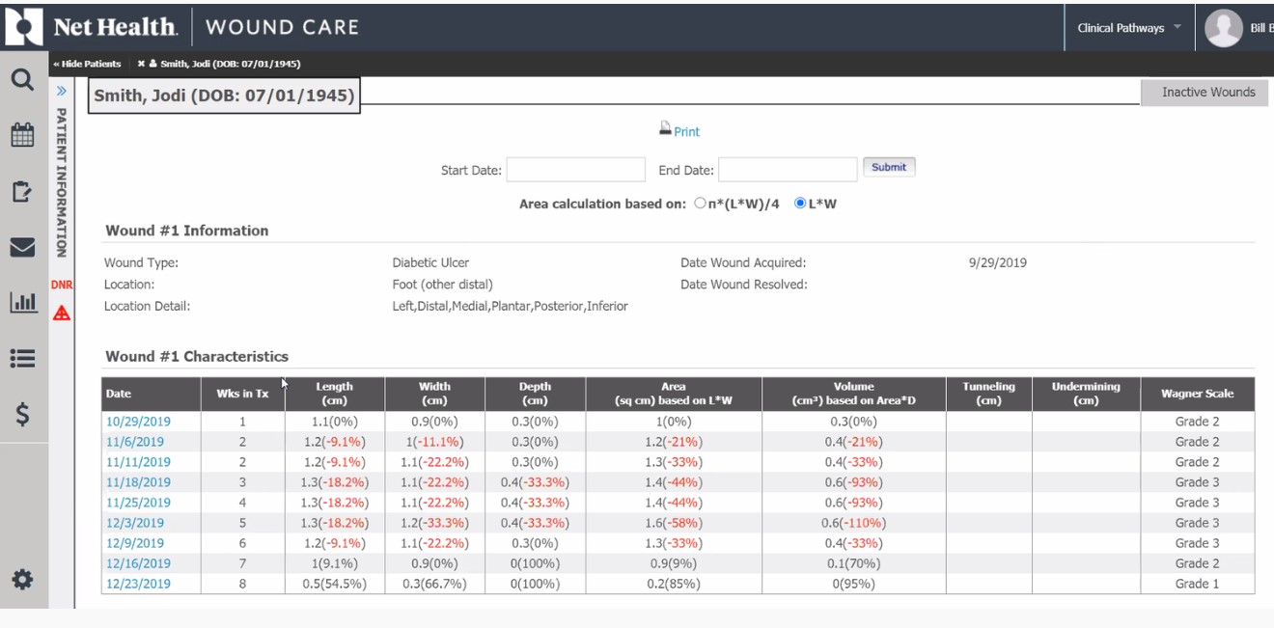
Task: Click the user avatar profile picture
Action: (x=1223, y=28)
